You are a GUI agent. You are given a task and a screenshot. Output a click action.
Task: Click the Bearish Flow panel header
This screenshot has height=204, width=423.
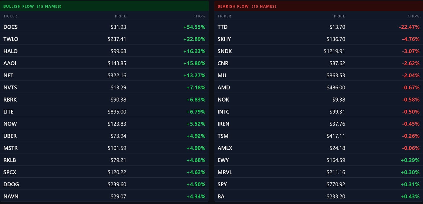pos(318,6)
